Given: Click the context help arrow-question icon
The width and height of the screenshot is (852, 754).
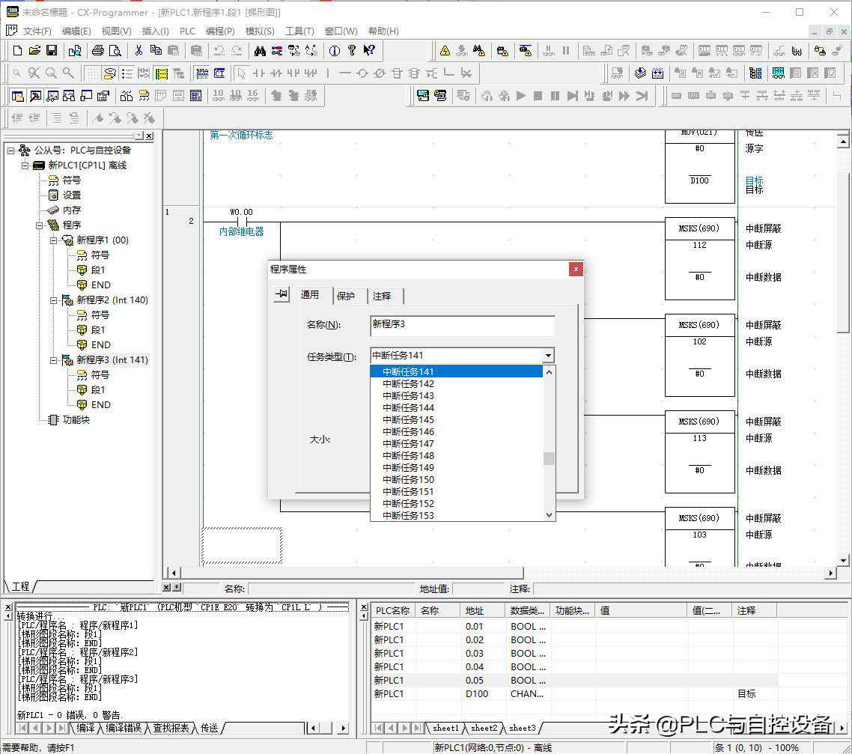Looking at the screenshot, I should click(369, 51).
